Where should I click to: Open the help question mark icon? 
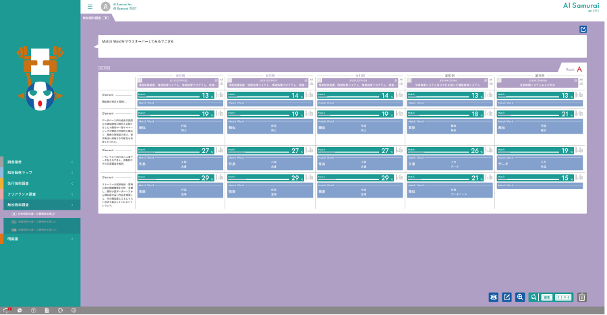tap(34, 310)
